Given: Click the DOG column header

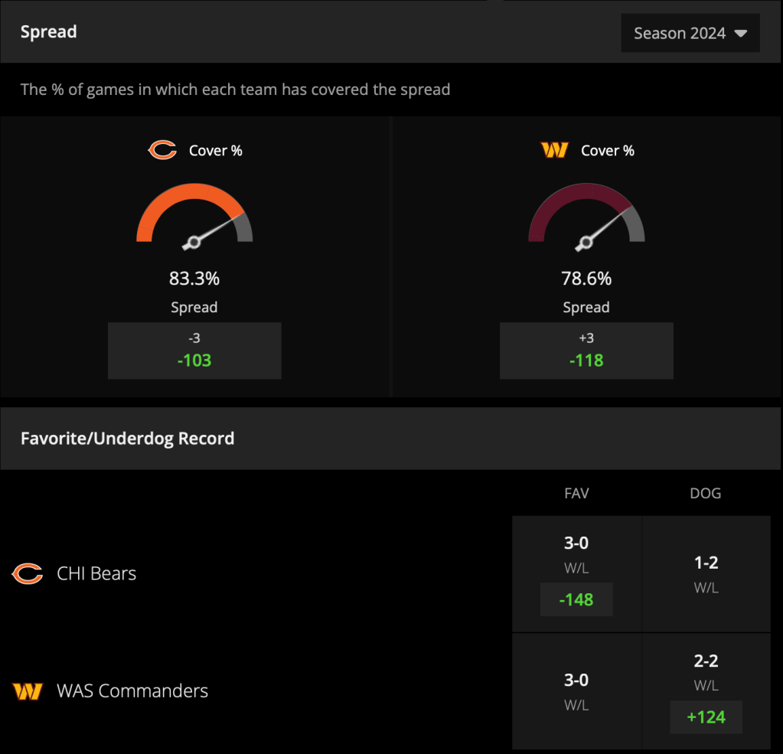Looking at the screenshot, I should click(706, 493).
